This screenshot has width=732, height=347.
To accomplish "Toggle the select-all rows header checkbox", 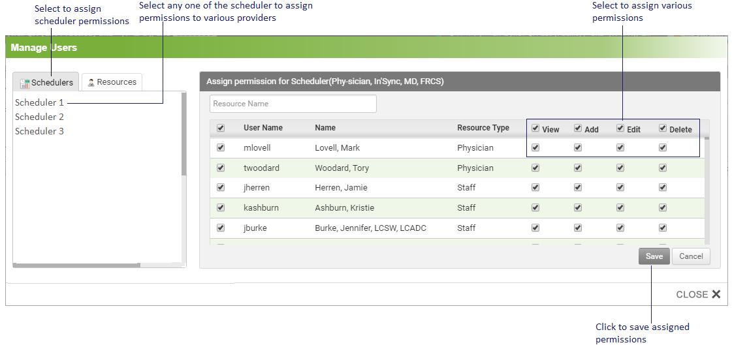I will pyautogui.click(x=221, y=128).
